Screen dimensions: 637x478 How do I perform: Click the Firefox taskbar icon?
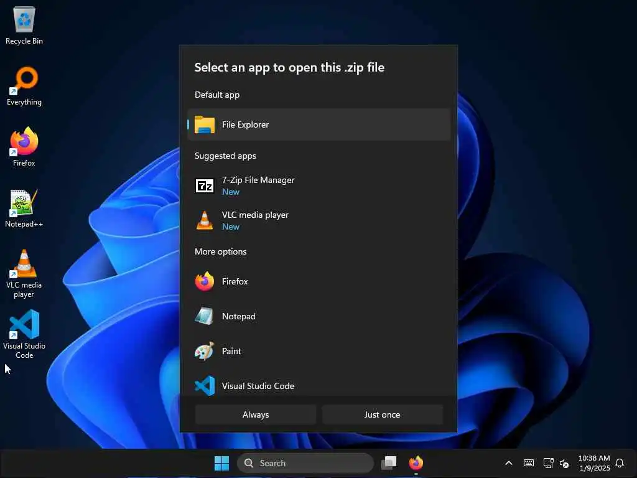(416, 463)
